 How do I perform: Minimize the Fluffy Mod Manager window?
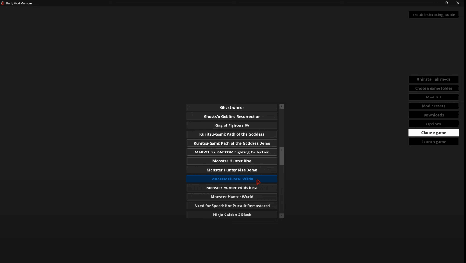tap(435, 3)
